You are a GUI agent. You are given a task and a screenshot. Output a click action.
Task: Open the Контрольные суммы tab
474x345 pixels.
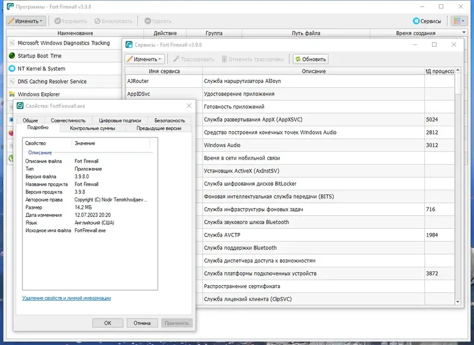pyautogui.click(x=92, y=128)
